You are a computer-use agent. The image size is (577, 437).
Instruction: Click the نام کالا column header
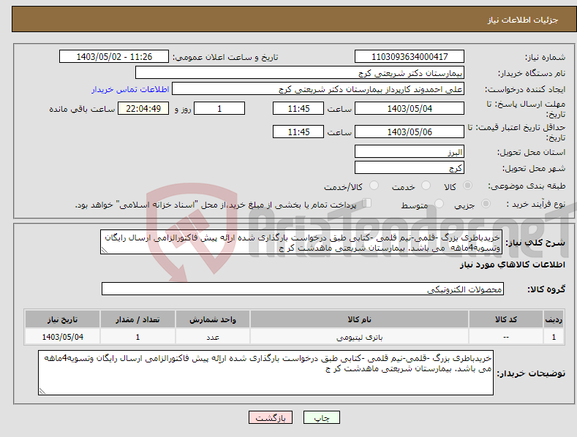click(x=359, y=319)
